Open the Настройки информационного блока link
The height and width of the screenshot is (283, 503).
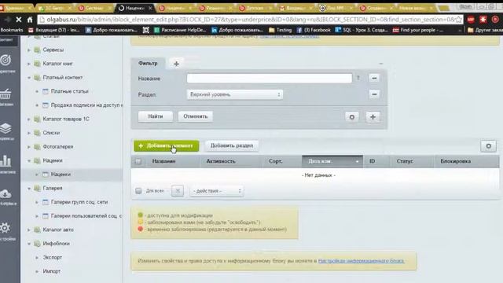pos(361,261)
